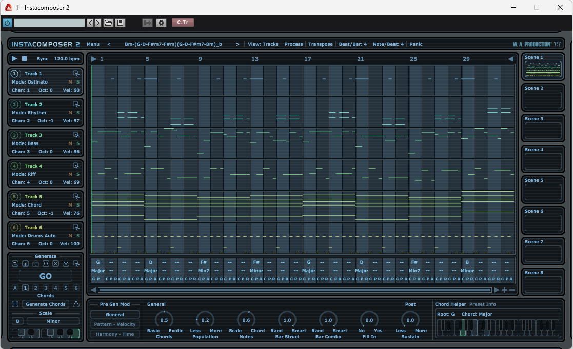Click Track 5 drag-to-DAW cursor icon

tap(76, 197)
